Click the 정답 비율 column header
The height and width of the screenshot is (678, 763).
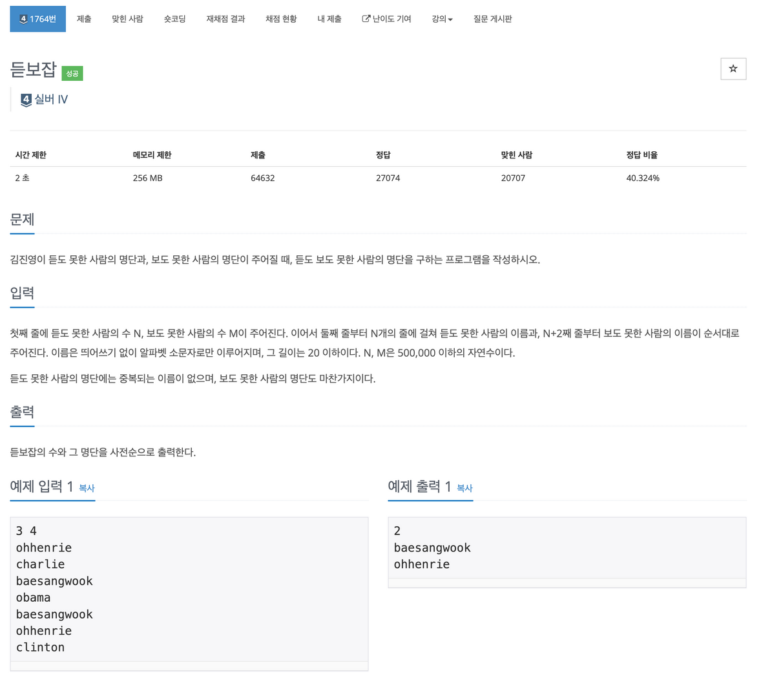642,154
